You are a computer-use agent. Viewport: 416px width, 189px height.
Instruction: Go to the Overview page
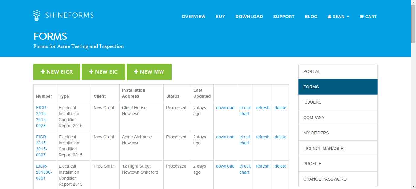point(193,17)
